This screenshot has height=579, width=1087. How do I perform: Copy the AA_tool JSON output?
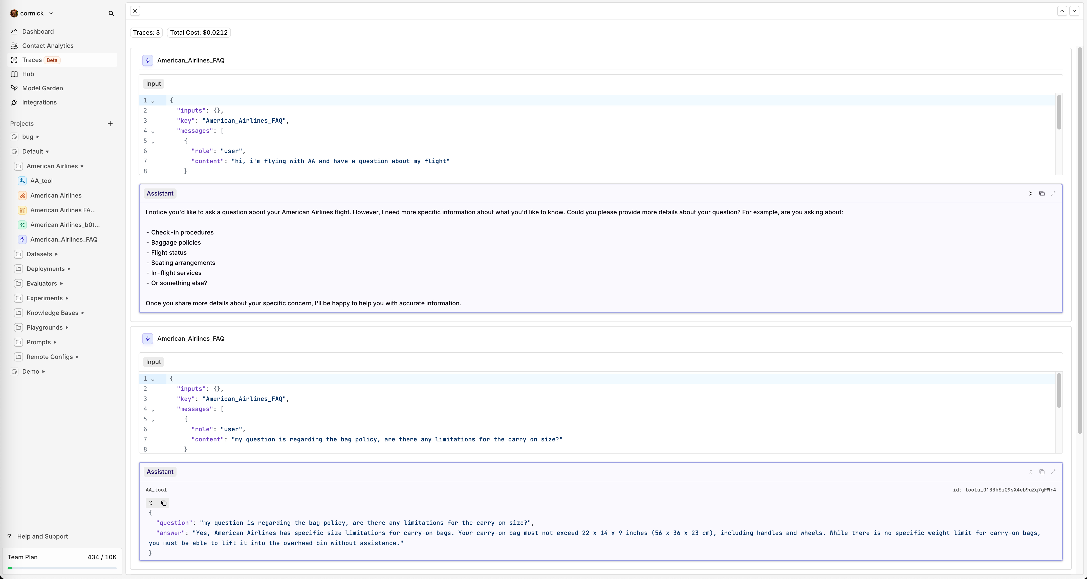(x=164, y=503)
